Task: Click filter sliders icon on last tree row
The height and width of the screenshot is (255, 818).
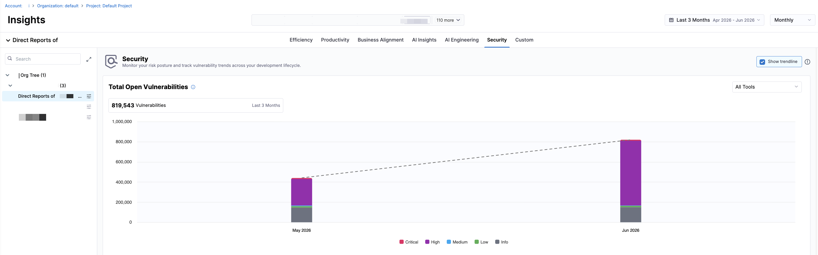Action: pyautogui.click(x=89, y=117)
